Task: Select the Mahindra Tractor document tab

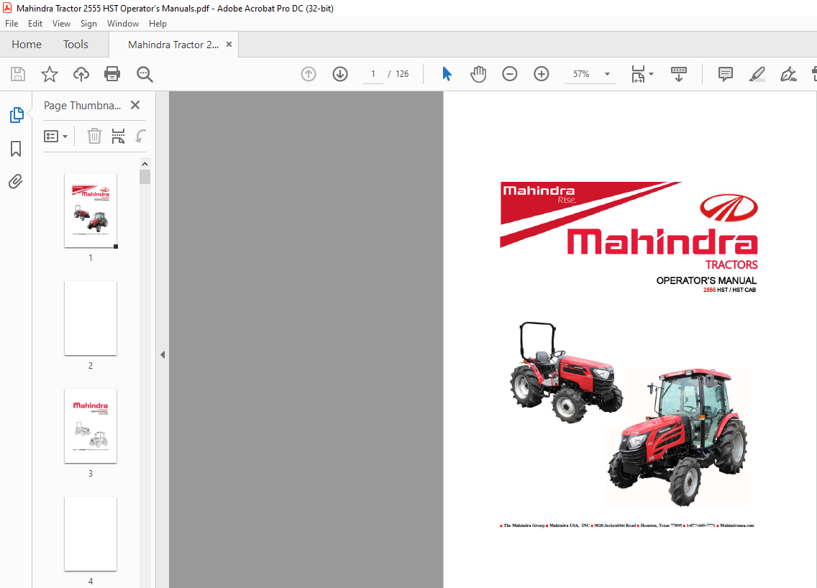Action: point(173,45)
